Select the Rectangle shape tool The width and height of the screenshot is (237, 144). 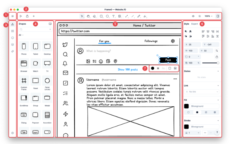point(101,16)
